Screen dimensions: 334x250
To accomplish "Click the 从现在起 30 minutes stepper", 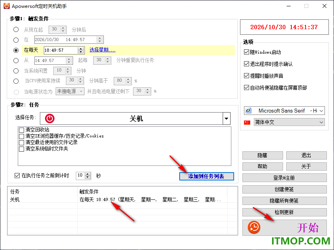I will [x=63, y=30].
